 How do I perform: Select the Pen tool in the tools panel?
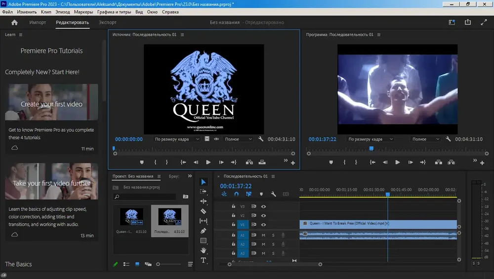point(204,231)
